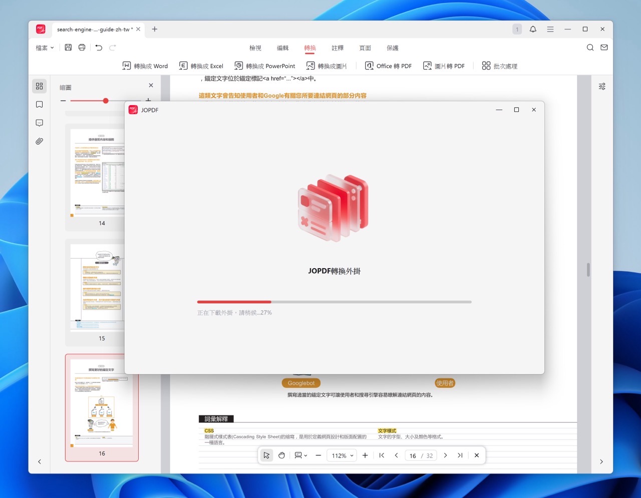Activate the arrow selection tool
Screen dimensions: 641x498
pyautogui.click(x=266, y=455)
